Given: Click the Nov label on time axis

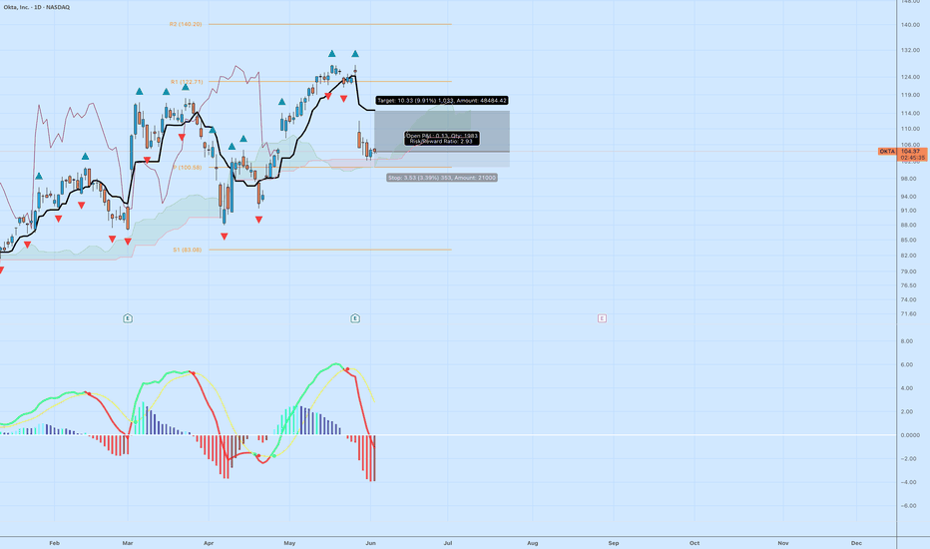Looking at the screenshot, I should click(x=783, y=543).
